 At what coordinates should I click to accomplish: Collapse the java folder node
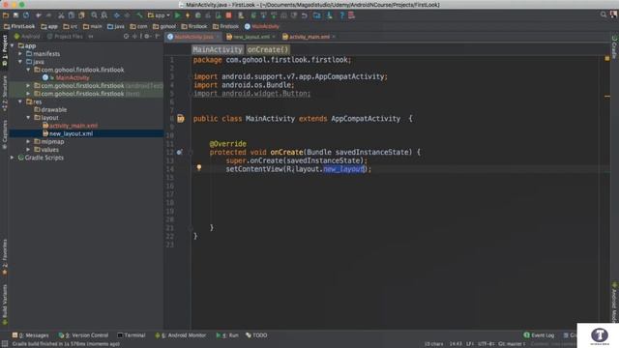pos(20,62)
